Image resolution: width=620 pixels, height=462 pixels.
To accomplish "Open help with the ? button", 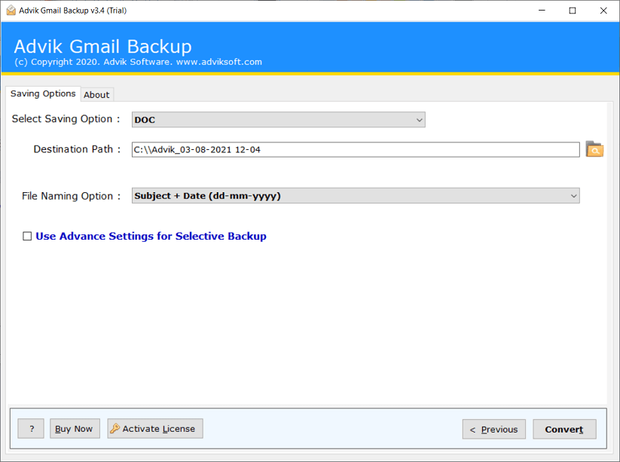I will (31, 428).
